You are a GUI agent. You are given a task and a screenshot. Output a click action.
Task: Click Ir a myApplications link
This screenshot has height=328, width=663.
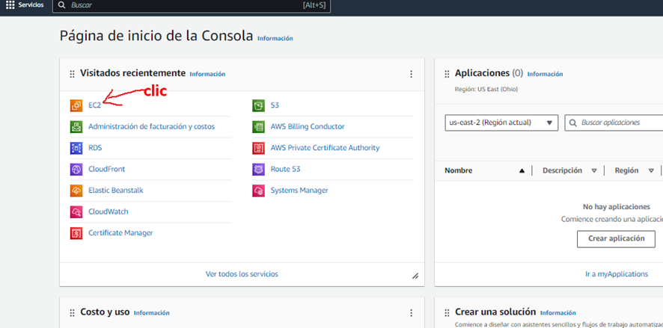[617, 274]
